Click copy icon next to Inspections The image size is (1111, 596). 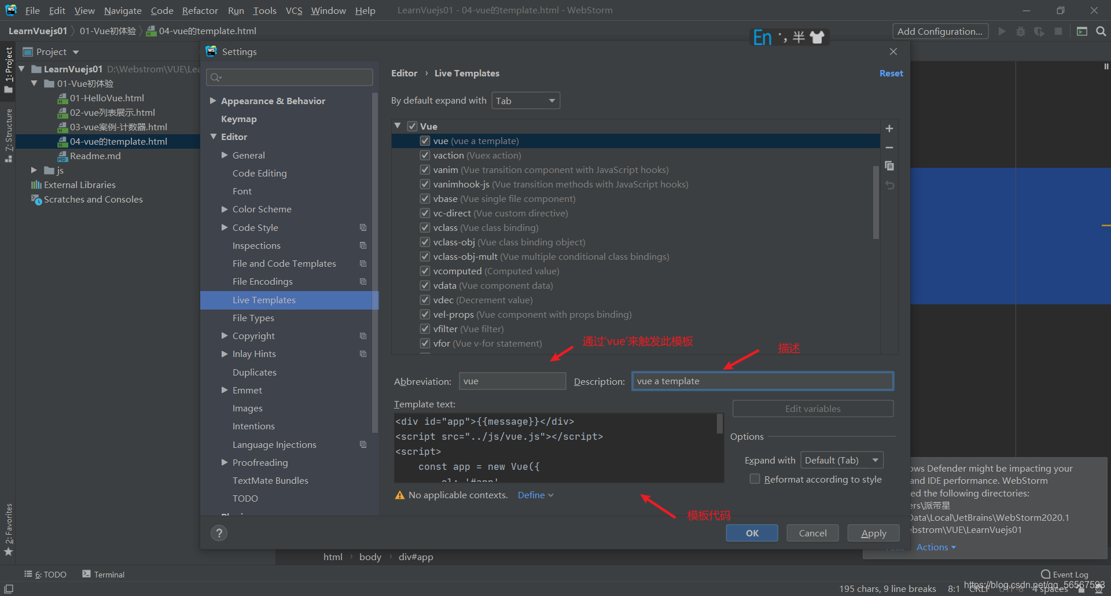[x=363, y=245]
